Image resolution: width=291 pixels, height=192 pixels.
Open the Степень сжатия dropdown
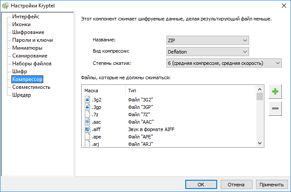pos(223,64)
